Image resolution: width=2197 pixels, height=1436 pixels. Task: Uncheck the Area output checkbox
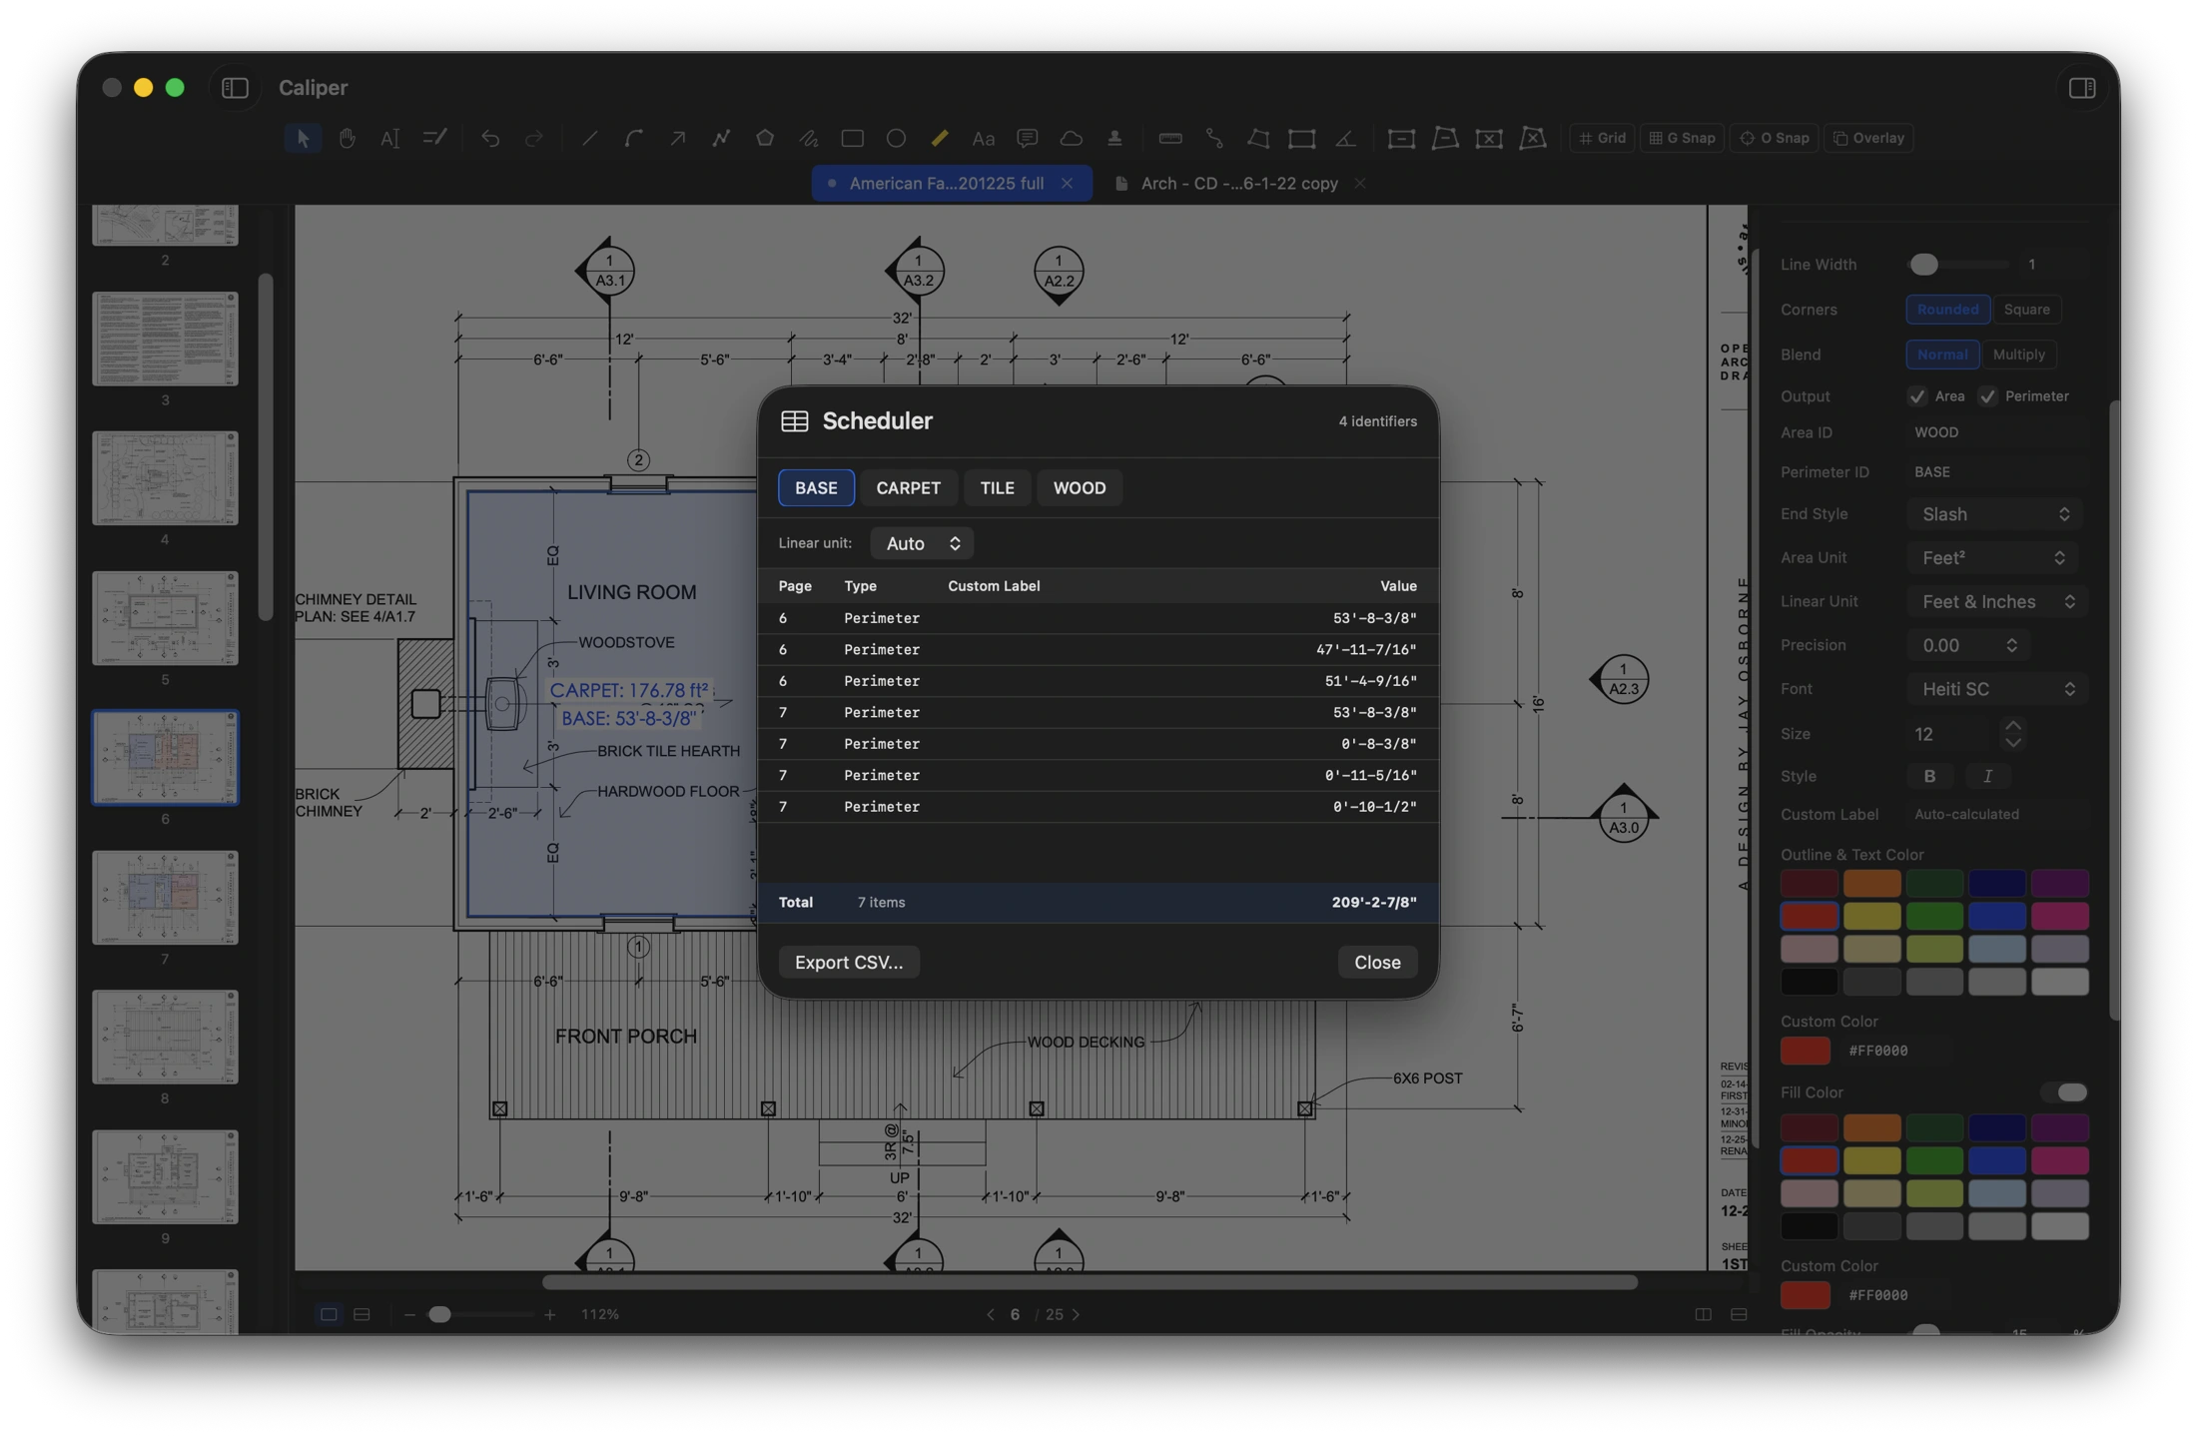[1916, 396]
